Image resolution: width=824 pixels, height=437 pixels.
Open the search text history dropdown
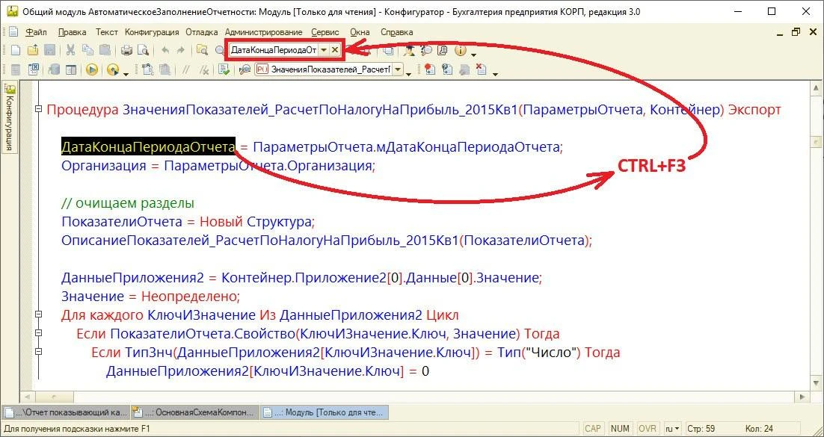[324, 50]
